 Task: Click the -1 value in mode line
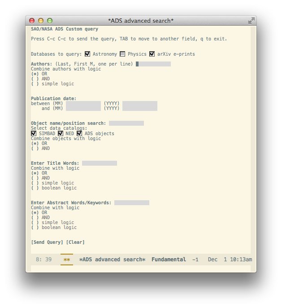coord(195,260)
